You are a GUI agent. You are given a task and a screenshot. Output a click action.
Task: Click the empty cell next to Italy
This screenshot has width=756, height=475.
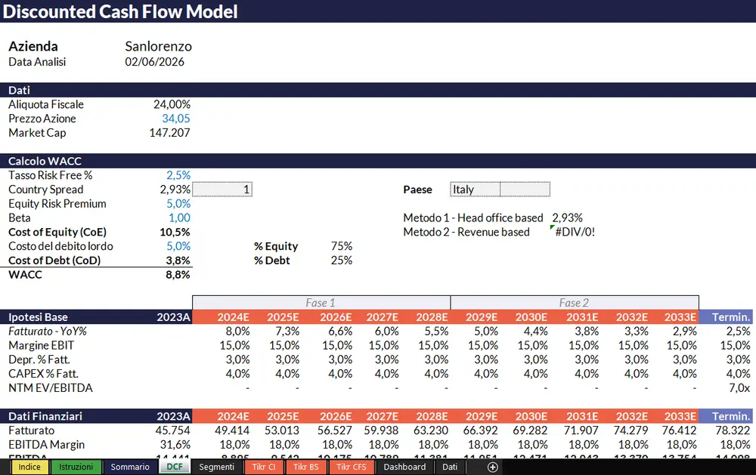click(x=525, y=190)
